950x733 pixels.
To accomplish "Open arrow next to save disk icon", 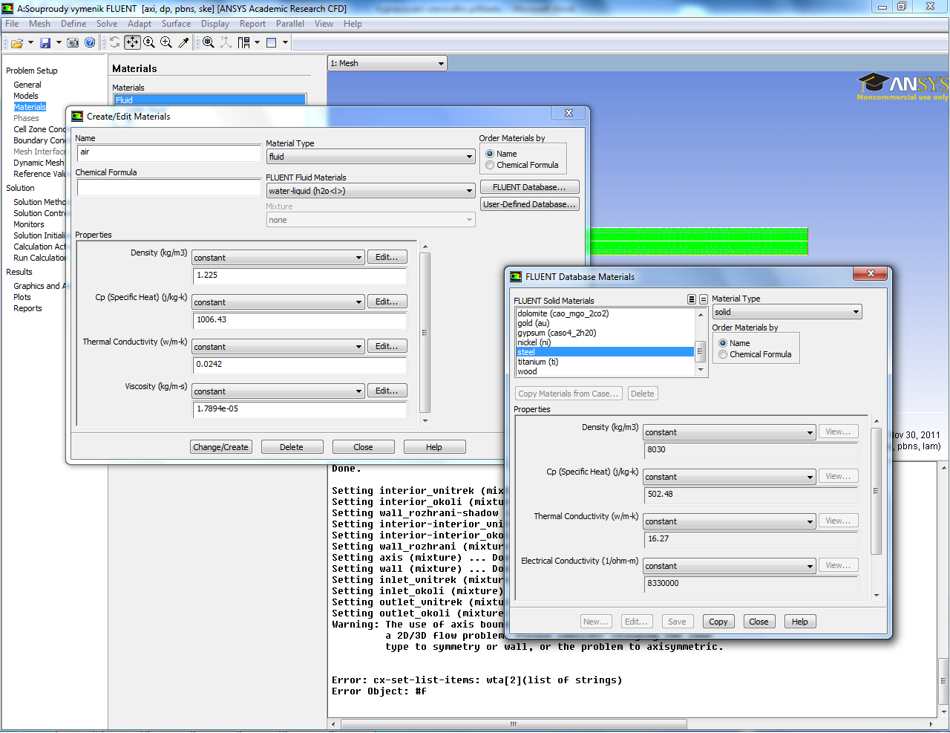I will (59, 43).
